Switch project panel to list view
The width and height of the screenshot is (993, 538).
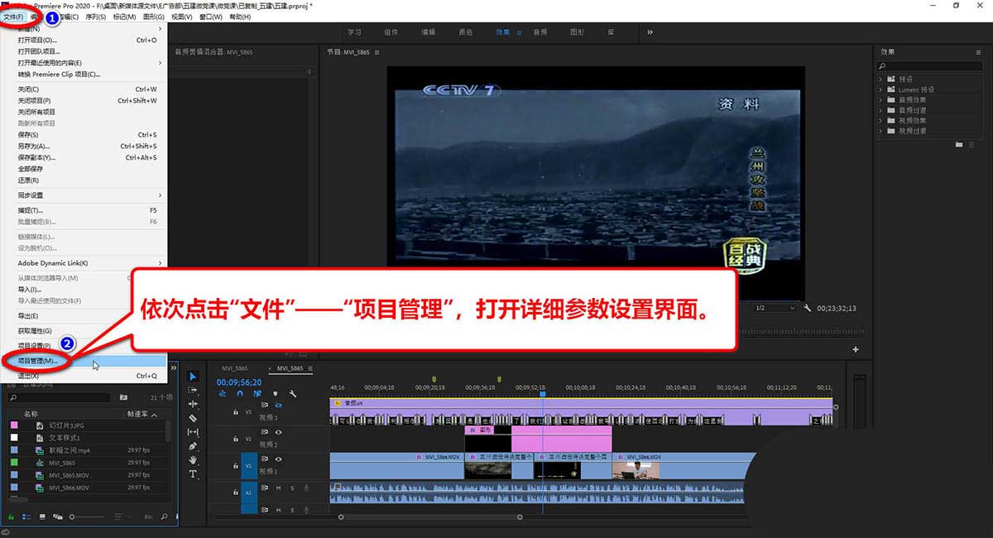click(x=27, y=516)
